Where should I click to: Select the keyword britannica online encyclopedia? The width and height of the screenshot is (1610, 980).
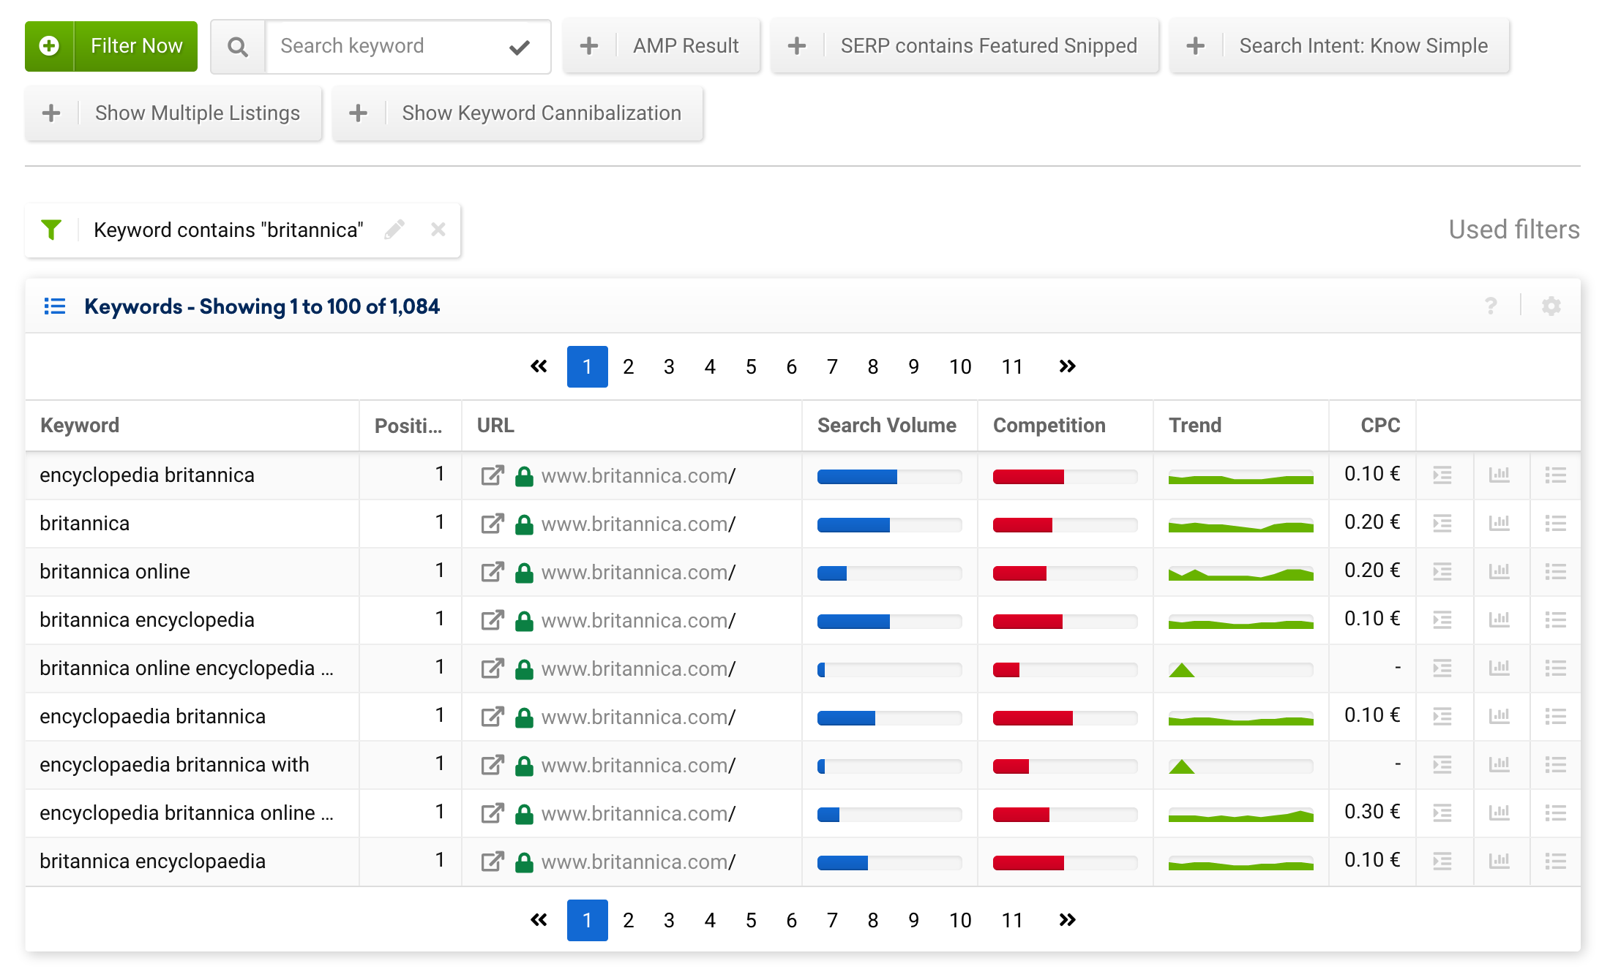tap(187, 668)
